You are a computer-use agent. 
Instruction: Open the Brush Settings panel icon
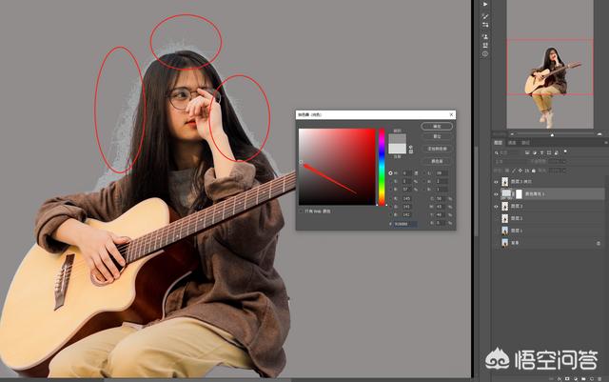[485, 25]
